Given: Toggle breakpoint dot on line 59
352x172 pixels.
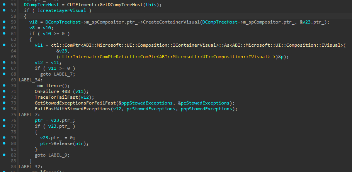Looking at the screenshot, I should 3,22.
